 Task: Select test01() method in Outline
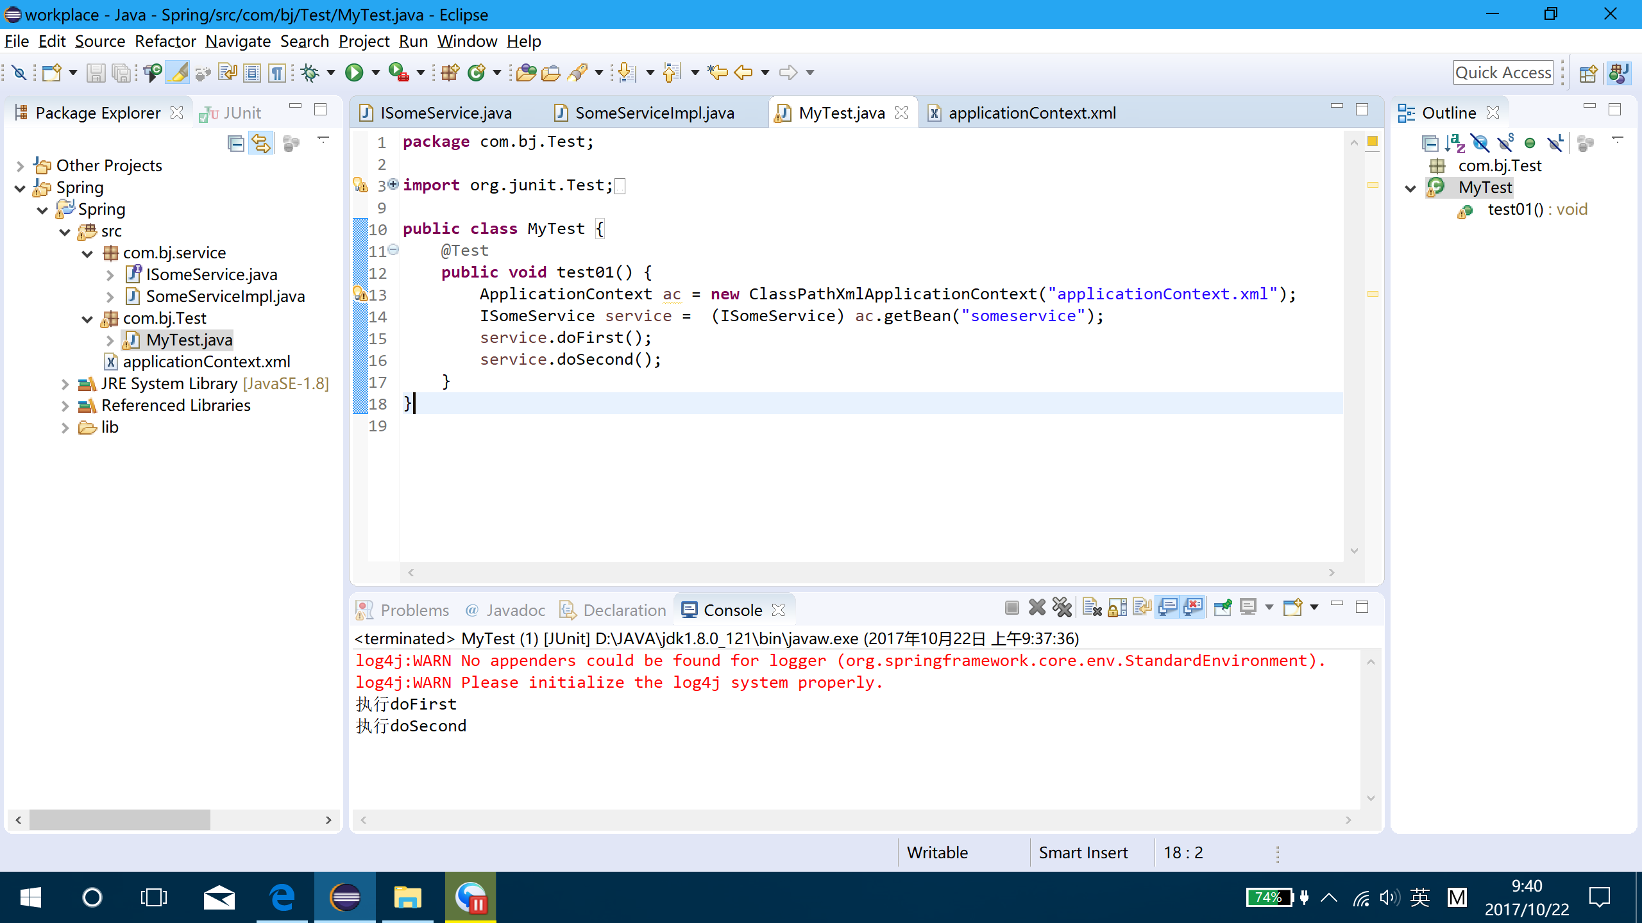[x=1537, y=210]
